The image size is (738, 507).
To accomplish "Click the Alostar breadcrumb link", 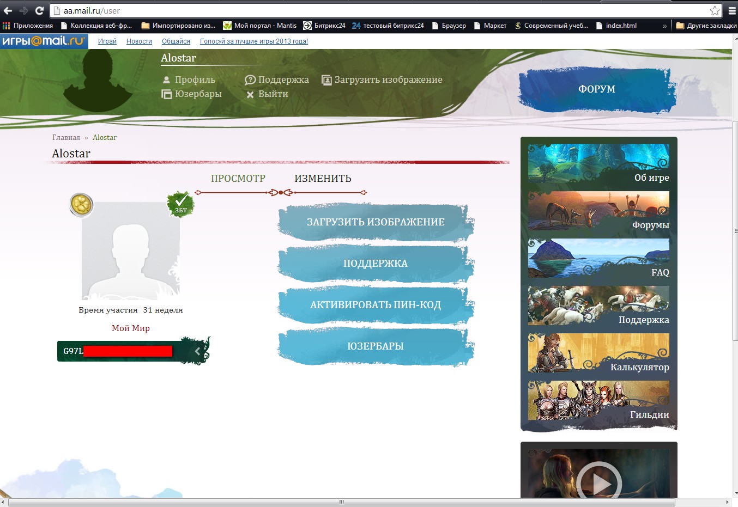I will (105, 138).
